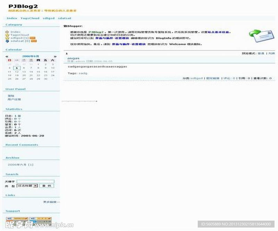Focus the 关键字 keyword search field
This screenshot has width=278, height=231.
tap(35, 181)
